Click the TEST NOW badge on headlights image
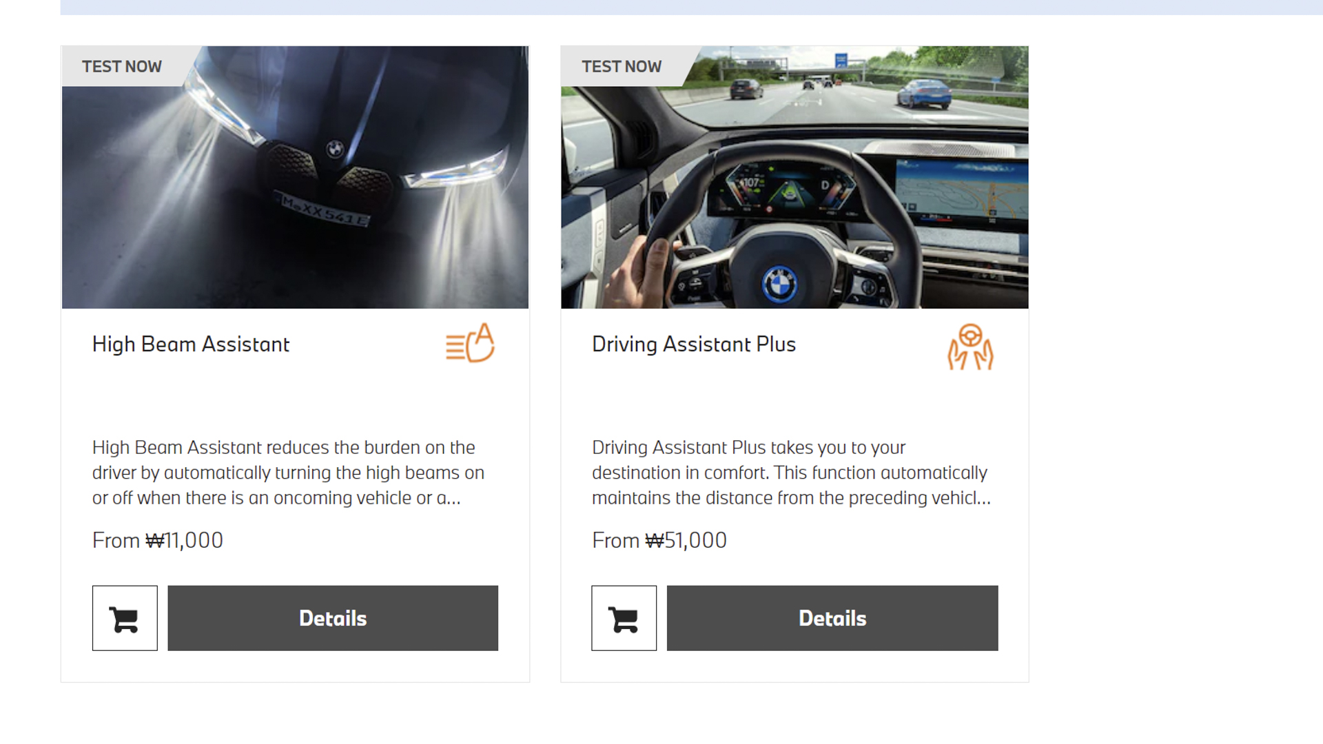 122,67
